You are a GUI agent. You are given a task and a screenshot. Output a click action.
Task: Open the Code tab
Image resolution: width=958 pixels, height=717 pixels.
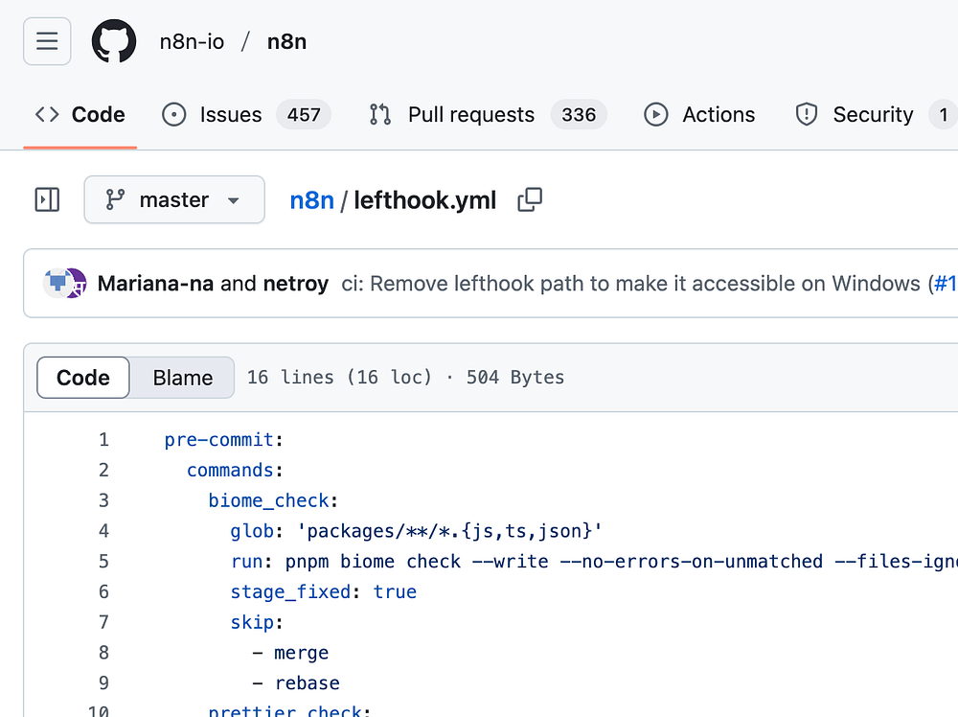tap(80, 114)
